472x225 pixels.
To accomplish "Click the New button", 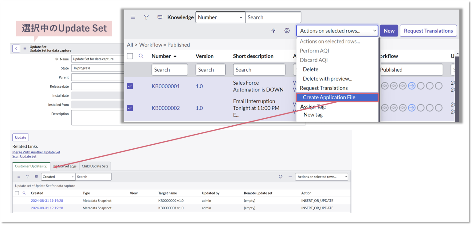I will [x=389, y=31].
